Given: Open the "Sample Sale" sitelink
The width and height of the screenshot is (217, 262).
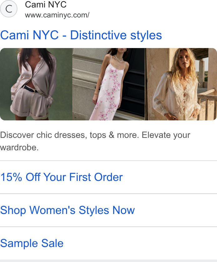Looking at the screenshot, I should (32, 243).
